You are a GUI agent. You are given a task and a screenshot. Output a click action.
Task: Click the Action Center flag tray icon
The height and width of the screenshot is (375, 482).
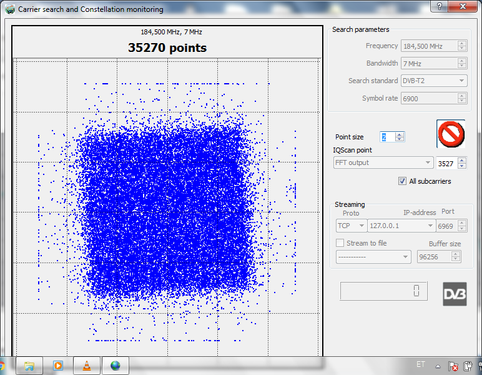coord(453,366)
